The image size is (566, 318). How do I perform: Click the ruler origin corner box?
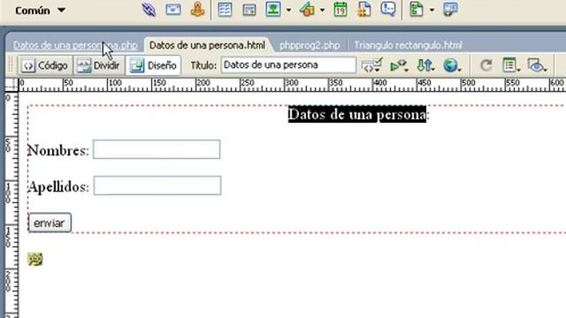[x=11, y=85]
